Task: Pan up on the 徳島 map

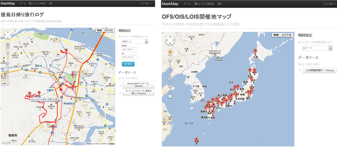Action: point(8,32)
